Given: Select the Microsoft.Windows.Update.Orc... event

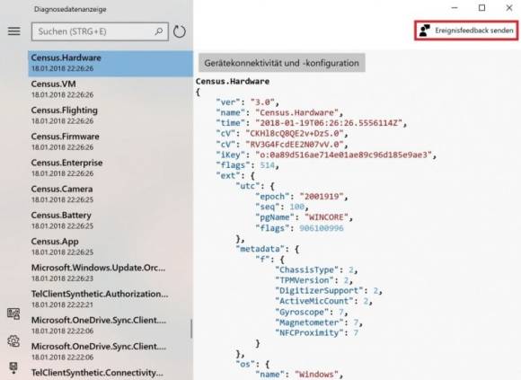Looking at the screenshot, I should 110,273.
